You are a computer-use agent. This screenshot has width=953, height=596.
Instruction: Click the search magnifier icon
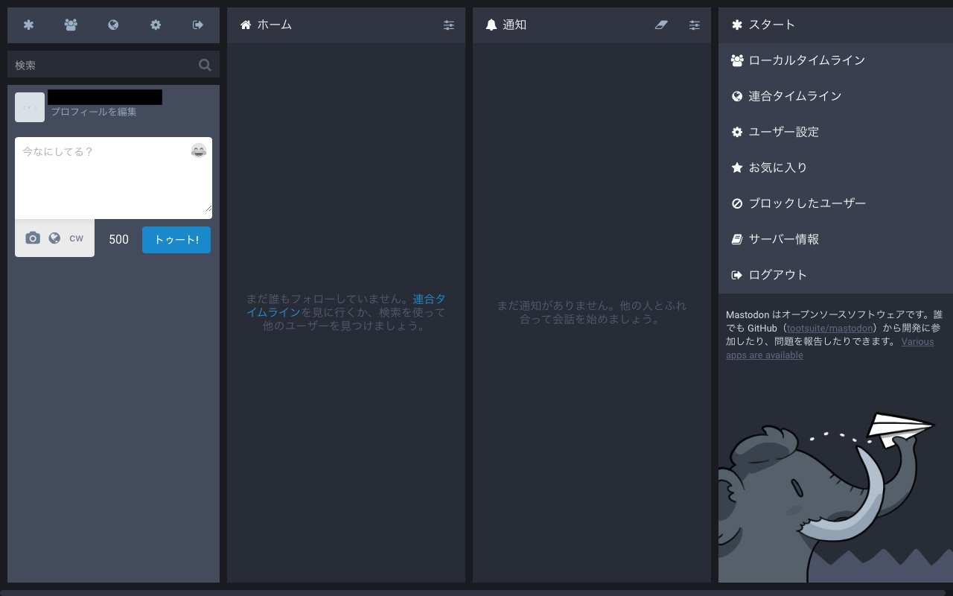pos(205,65)
